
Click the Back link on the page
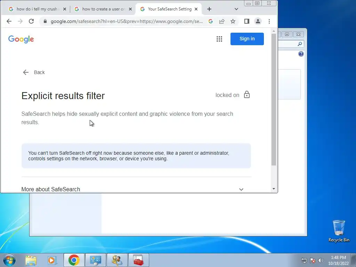click(x=34, y=72)
